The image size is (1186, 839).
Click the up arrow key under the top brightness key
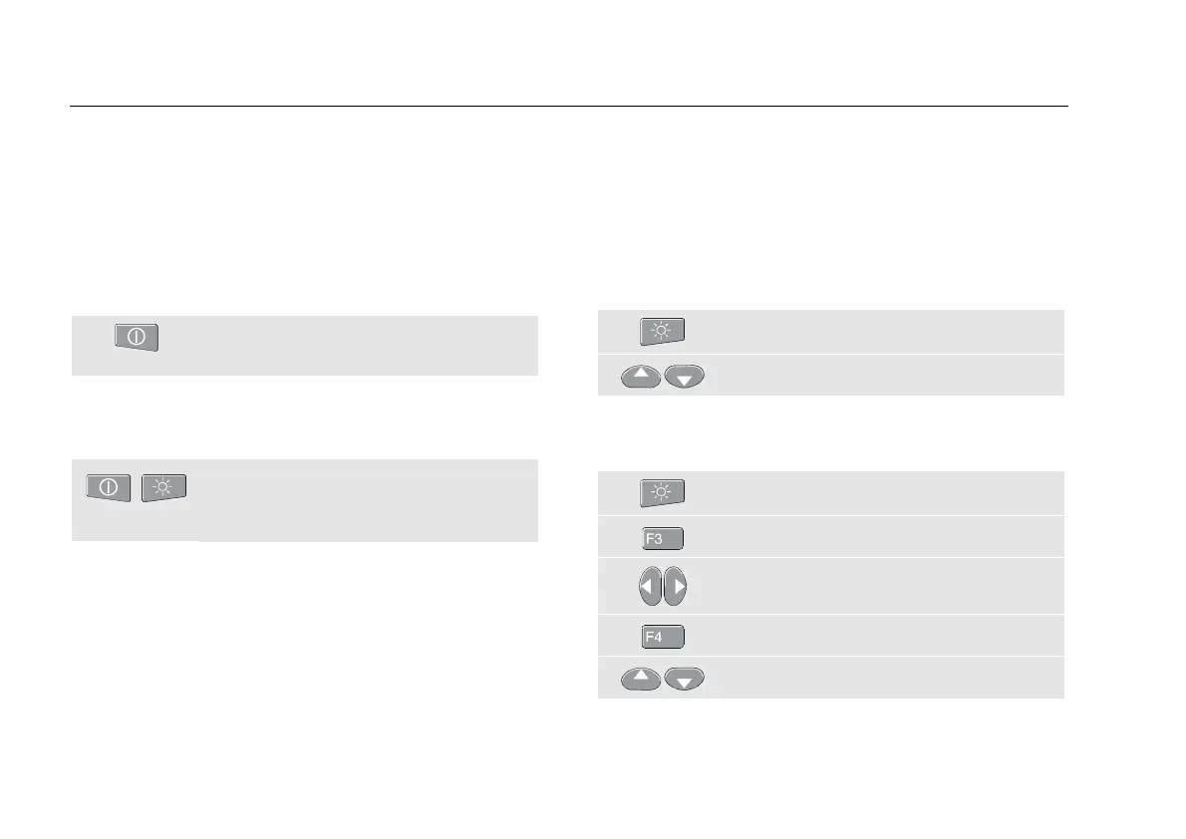tap(641, 376)
